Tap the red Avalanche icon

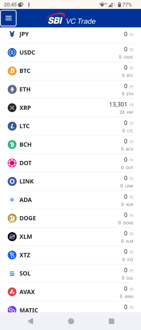pyautogui.click(x=12, y=292)
